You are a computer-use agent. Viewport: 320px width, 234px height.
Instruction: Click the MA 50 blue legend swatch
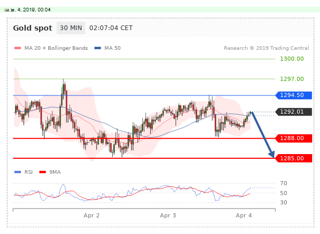coord(98,48)
